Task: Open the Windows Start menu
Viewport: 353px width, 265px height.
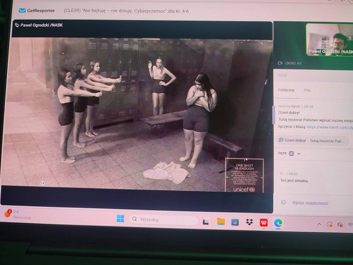Action: click(120, 219)
